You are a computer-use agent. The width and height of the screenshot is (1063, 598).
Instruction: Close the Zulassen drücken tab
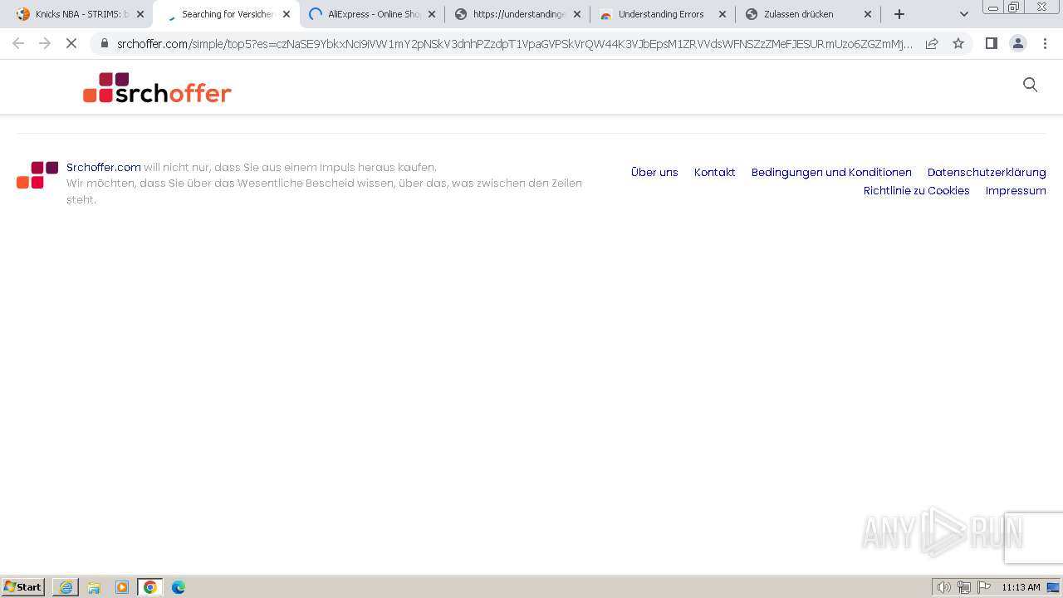pyautogui.click(x=868, y=14)
